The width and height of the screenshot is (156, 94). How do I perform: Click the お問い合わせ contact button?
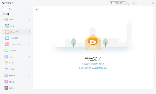click(118, 3)
